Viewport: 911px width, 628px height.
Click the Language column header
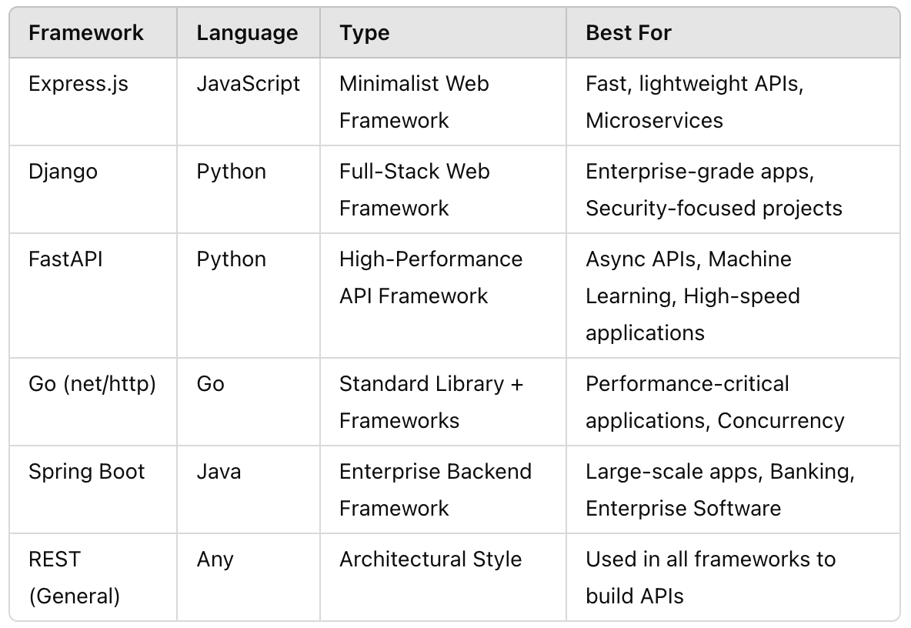click(247, 33)
